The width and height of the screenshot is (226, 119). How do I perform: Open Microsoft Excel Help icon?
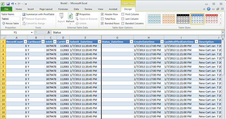(x=209, y=9)
